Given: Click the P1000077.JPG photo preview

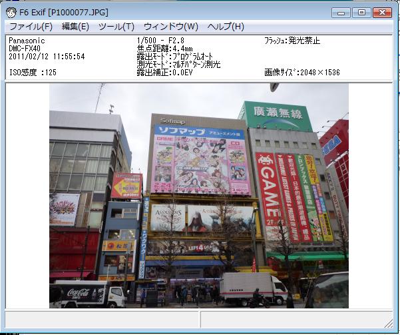Looking at the screenshot, I should click(199, 196).
